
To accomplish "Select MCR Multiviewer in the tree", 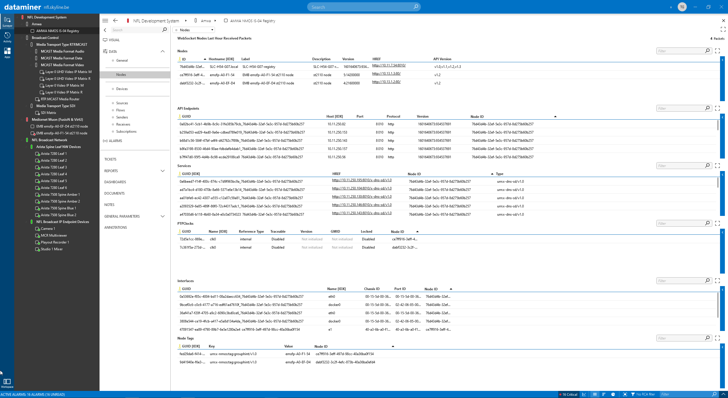I will pos(54,236).
